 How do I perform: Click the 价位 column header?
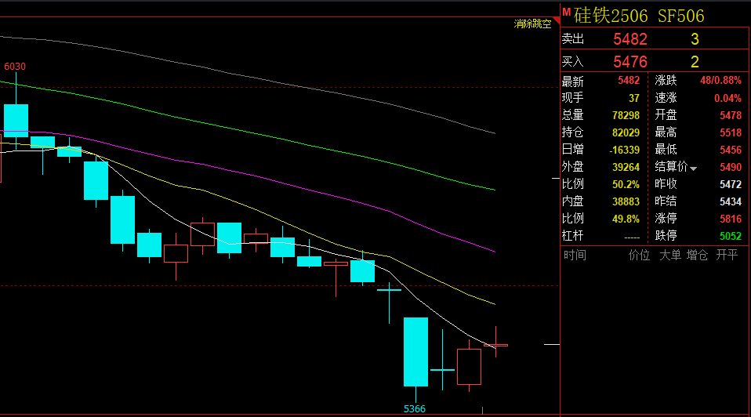click(639, 256)
